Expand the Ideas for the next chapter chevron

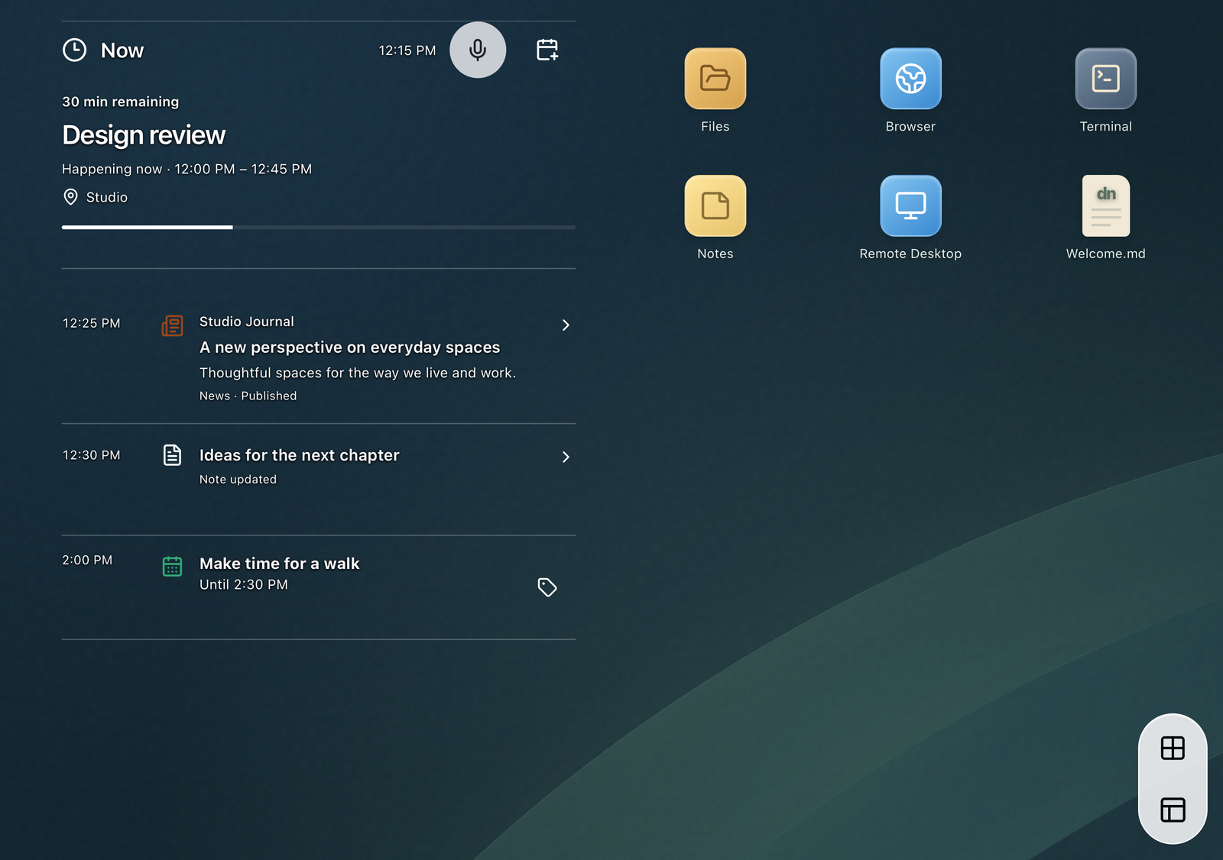coord(566,457)
